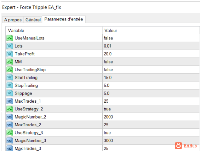Toggle the UseTrailingStop false value
This screenshot has width=200, height=151.
(151, 70)
